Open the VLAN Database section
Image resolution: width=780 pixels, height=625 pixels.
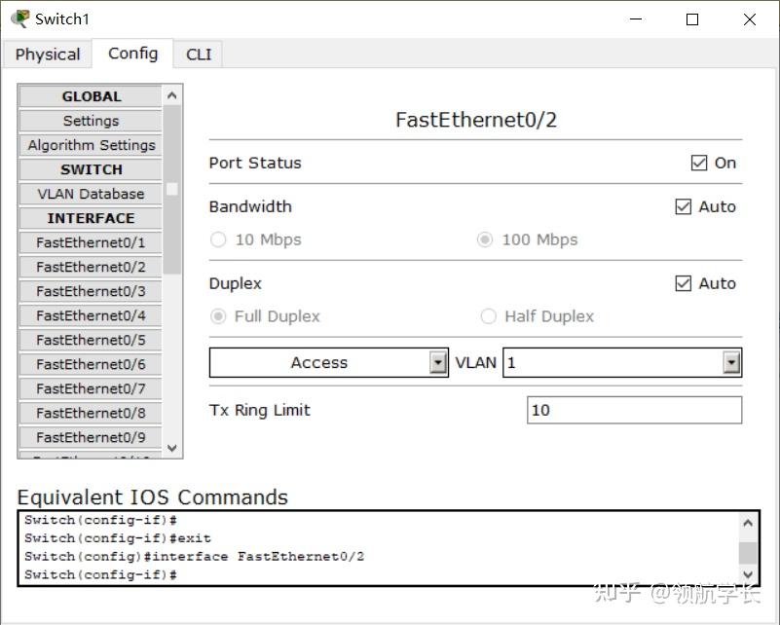pyautogui.click(x=91, y=194)
